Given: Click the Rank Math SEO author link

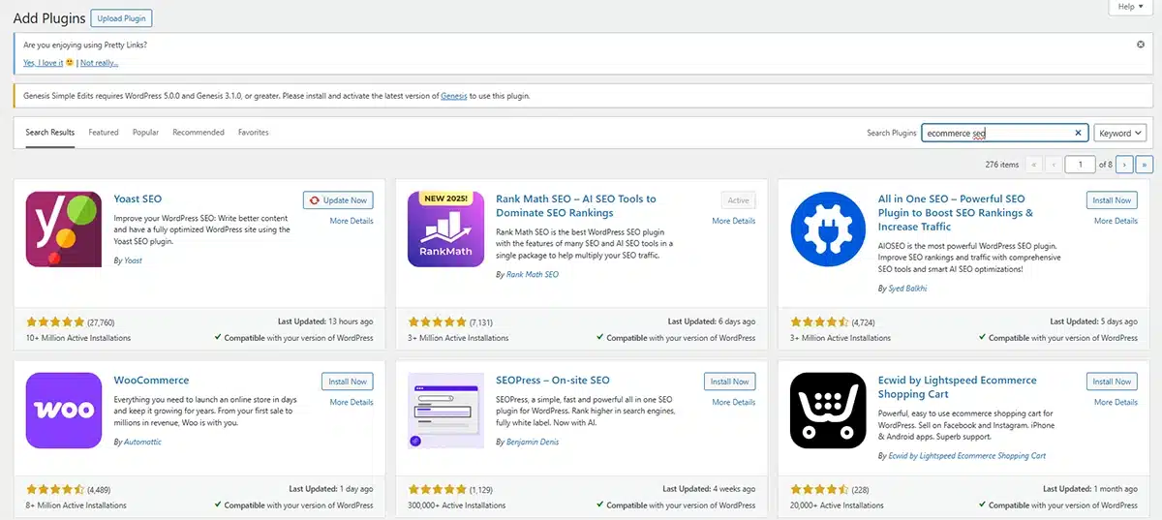Looking at the screenshot, I should pos(533,275).
